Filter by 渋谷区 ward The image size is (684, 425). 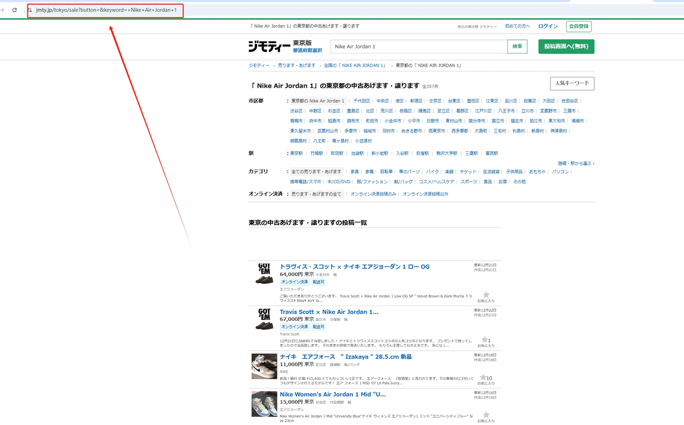click(296, 111)
